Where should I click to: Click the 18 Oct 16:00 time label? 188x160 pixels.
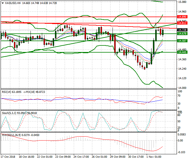[x=26, y=157]
